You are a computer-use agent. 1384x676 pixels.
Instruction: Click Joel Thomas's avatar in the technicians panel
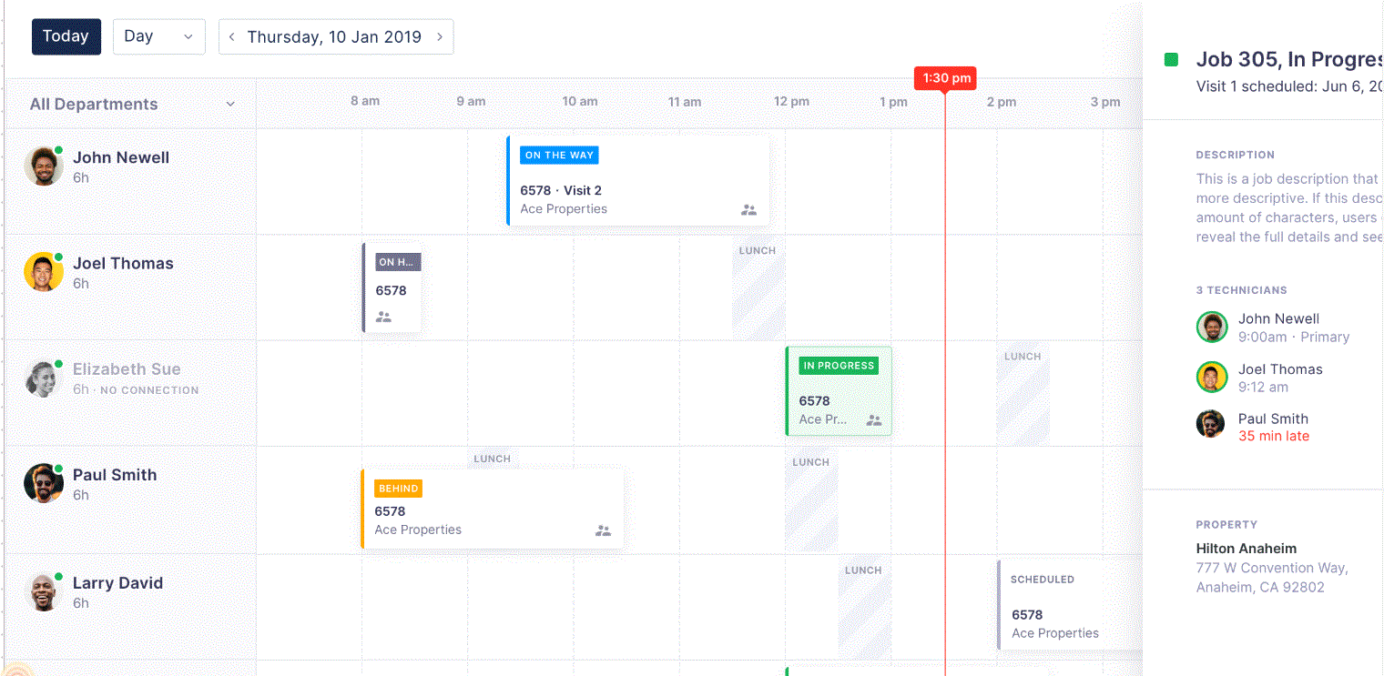pos(1212,376)
